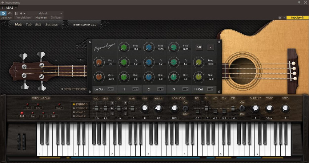309x163 pixels.
Task: Open the Impulse 61 controller selector
Action: 297,17
